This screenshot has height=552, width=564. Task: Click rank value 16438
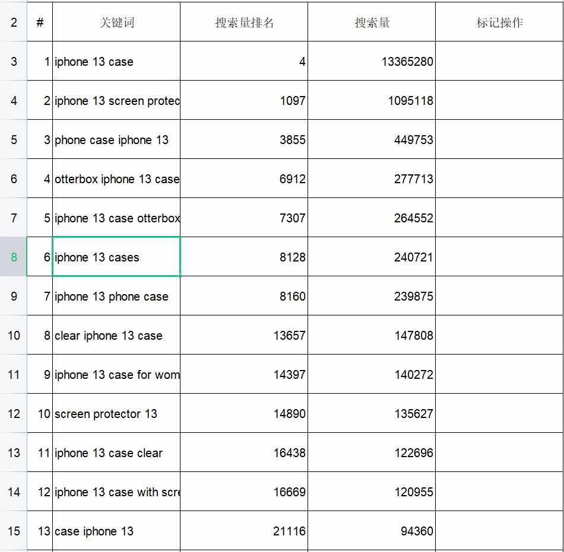click(244, 452)
